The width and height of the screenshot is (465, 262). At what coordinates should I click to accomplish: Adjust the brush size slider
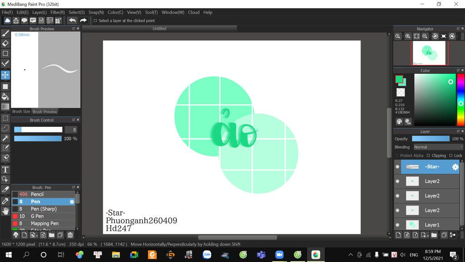(38, 130)
